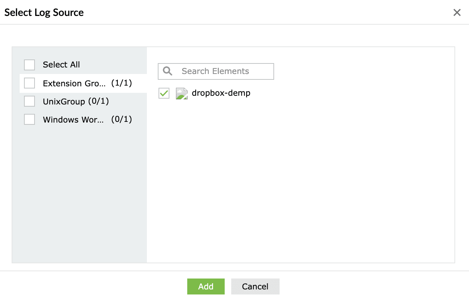Open the Extension Group list entry
Screen dimensions: 469x301
point(74,83)
